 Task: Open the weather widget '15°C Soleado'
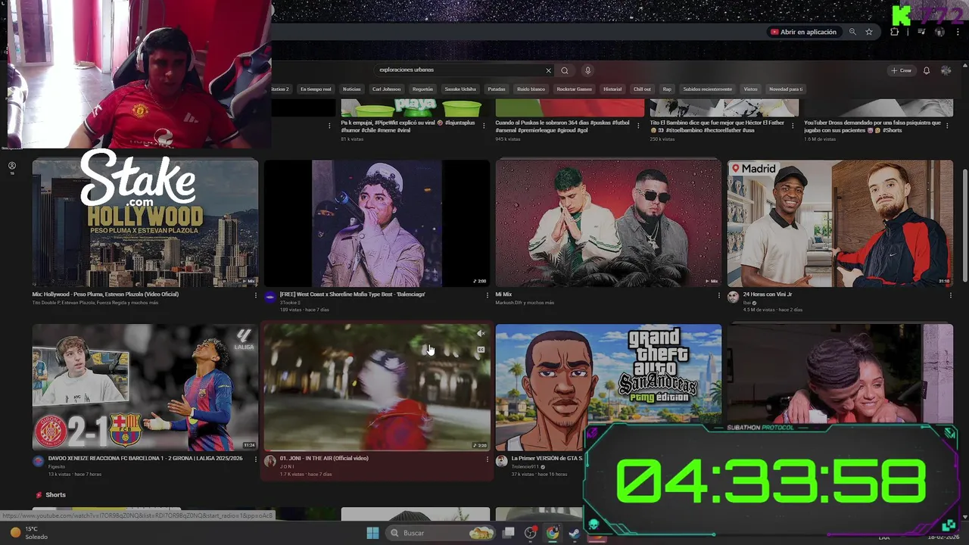(30, 533)
